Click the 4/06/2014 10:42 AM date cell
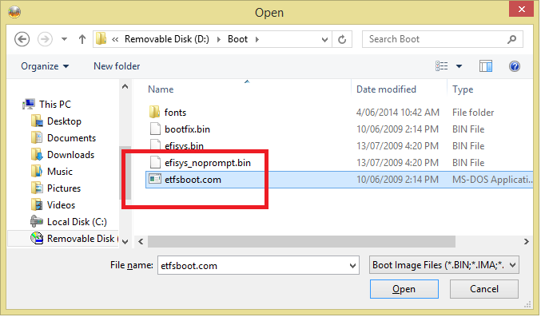Viewport: 541px width, 317px height. (397, 113)
